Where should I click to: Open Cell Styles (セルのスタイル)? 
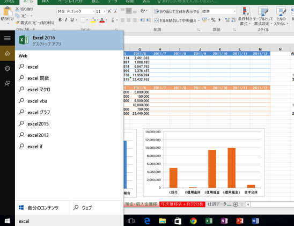click(x=281, y=16)
